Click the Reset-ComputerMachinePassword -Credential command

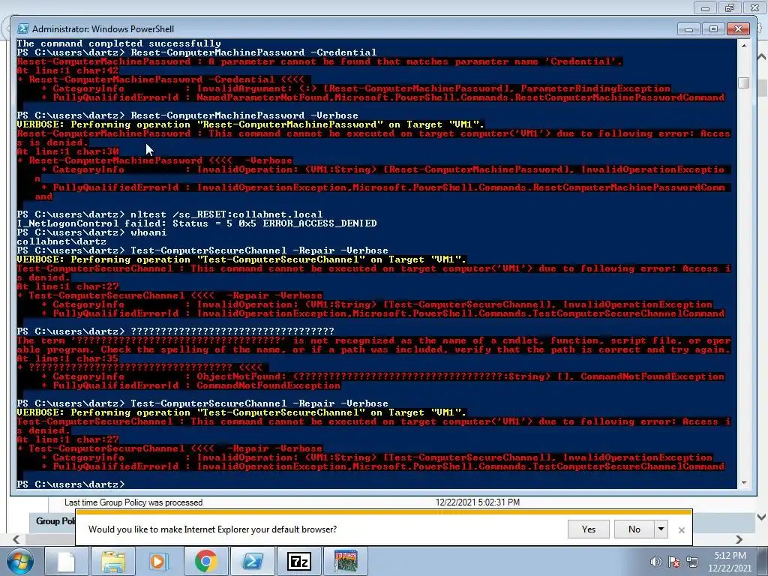tap(196, 52)
